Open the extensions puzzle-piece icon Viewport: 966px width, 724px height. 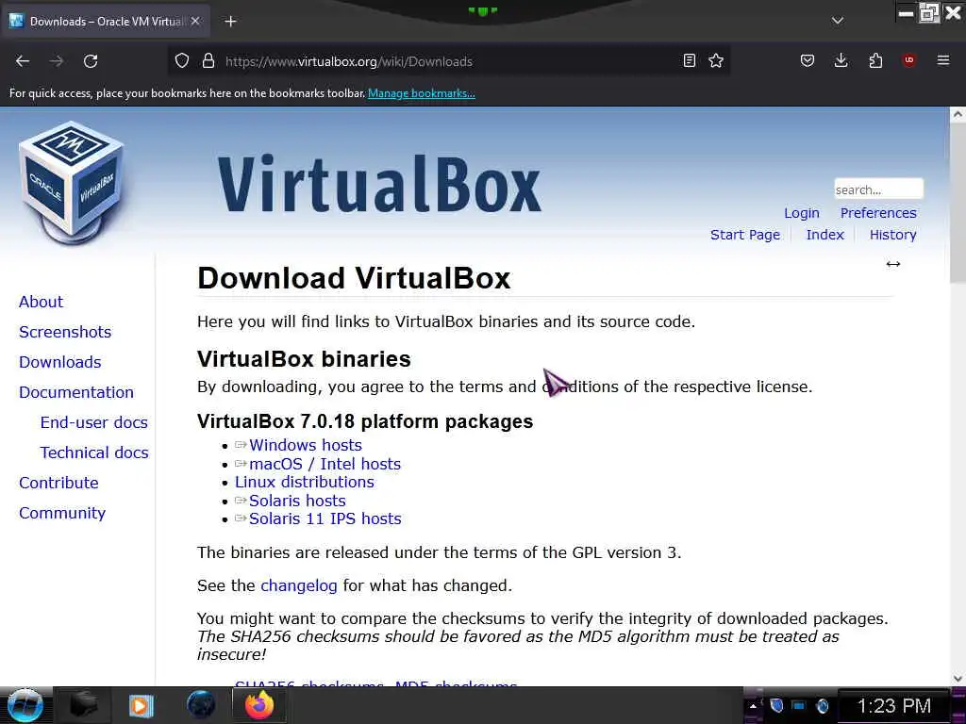[875, 60]
